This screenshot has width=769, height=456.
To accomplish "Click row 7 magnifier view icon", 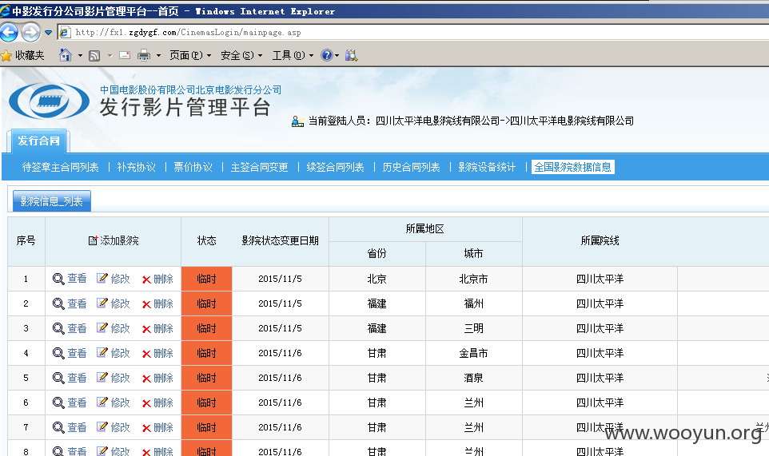I will coord(58,427).
